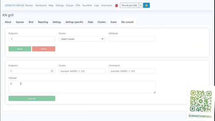
Task: Open the Groups page
Action: point(70,5)
